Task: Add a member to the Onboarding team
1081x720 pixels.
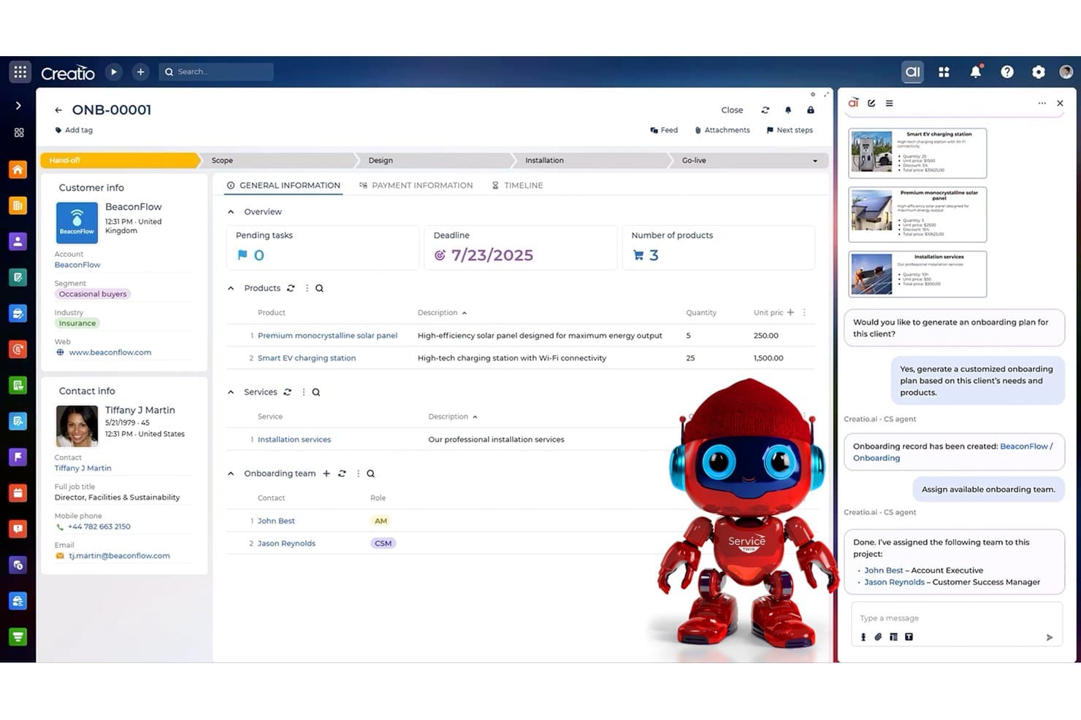Action: [326, 473]
